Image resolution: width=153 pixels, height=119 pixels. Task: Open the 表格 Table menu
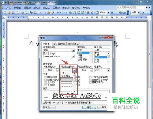pos(66,8)
